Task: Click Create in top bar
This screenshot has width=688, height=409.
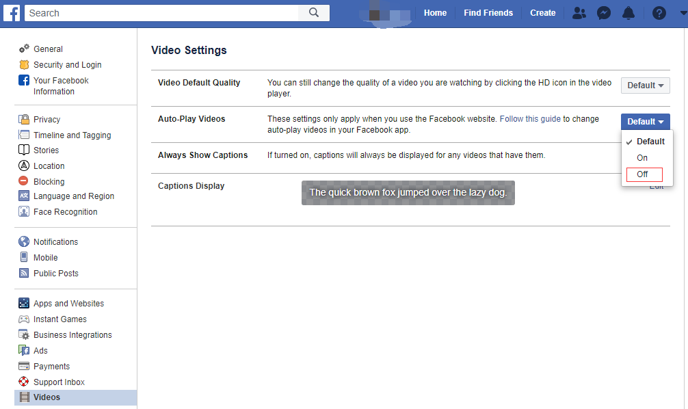Action: tap(542, 13)
